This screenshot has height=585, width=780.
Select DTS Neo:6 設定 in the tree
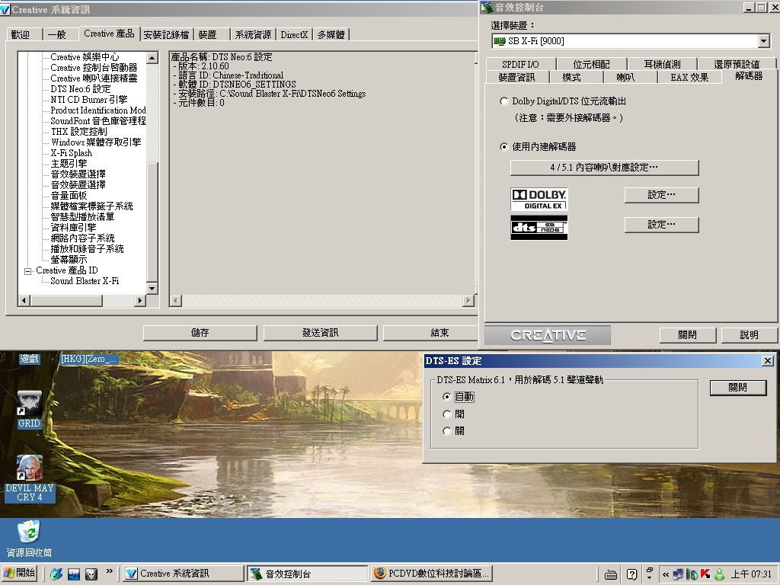point(81,89)
